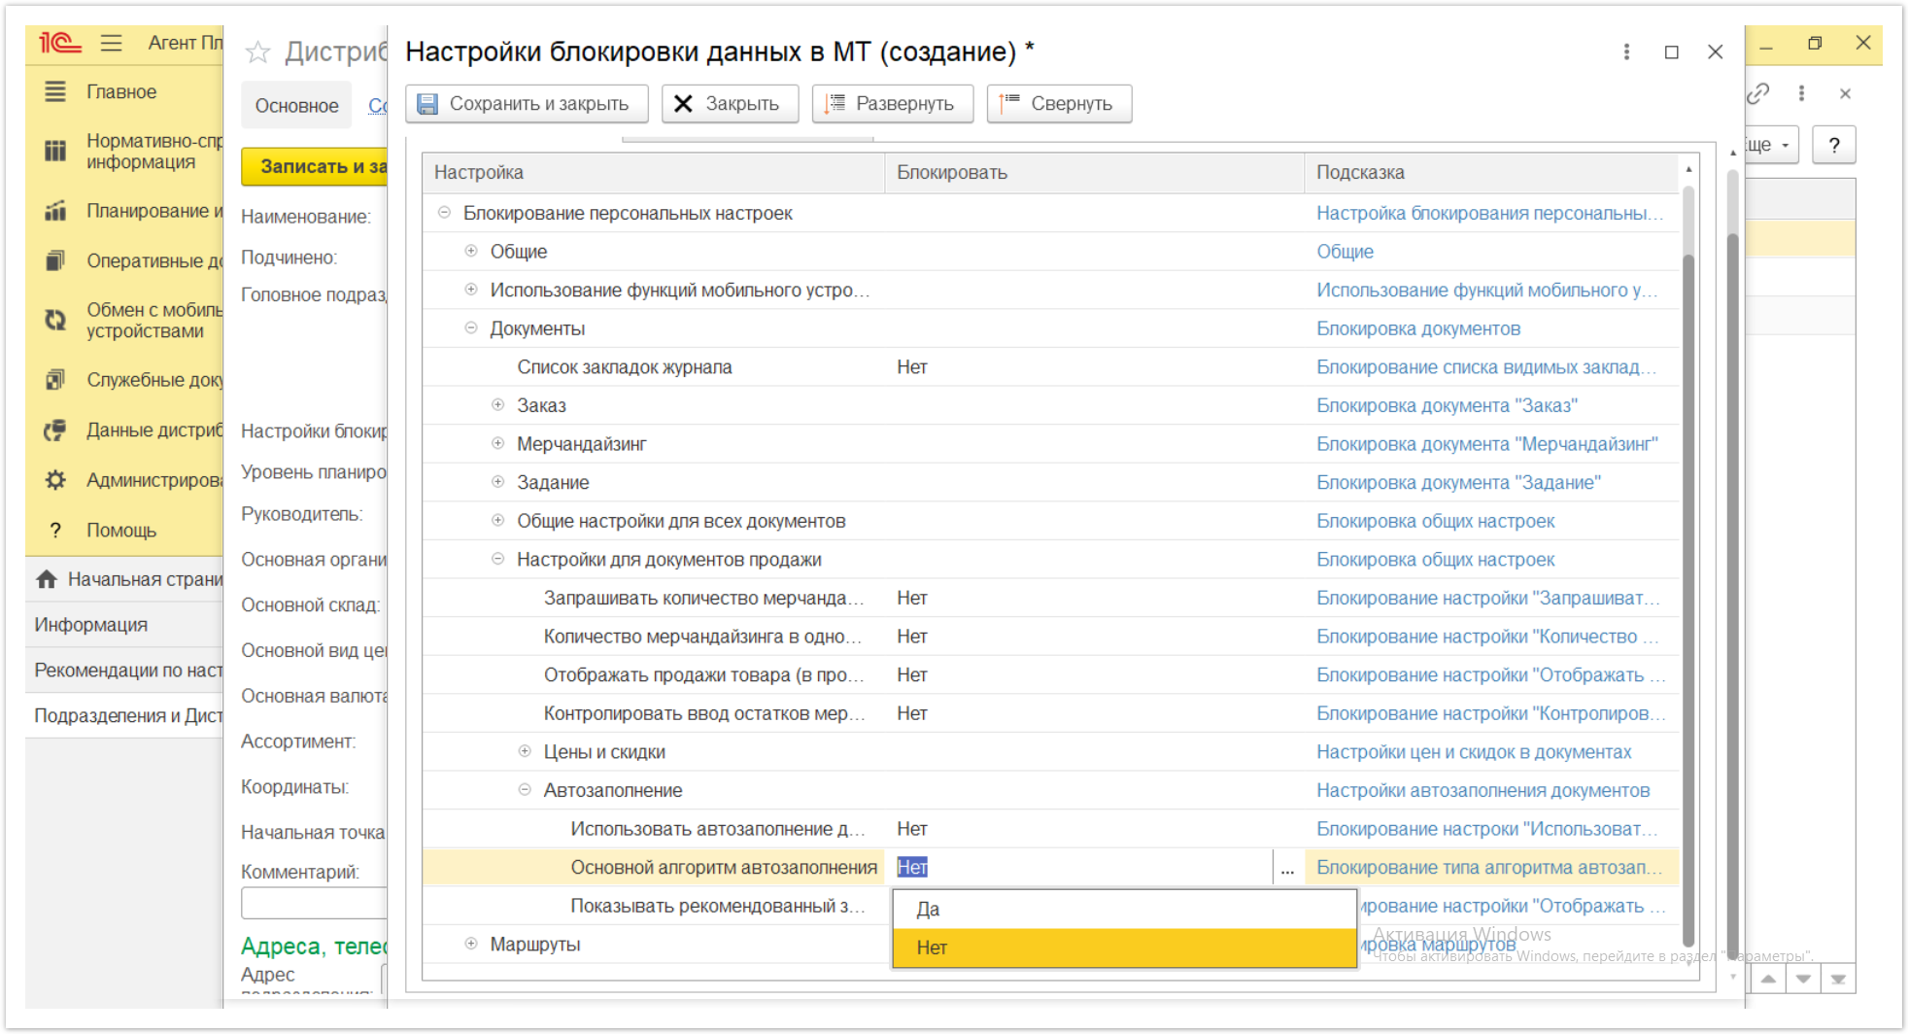Click the Комментарий input field
The image size is (1908, 1034).
[x=314, y=903]
